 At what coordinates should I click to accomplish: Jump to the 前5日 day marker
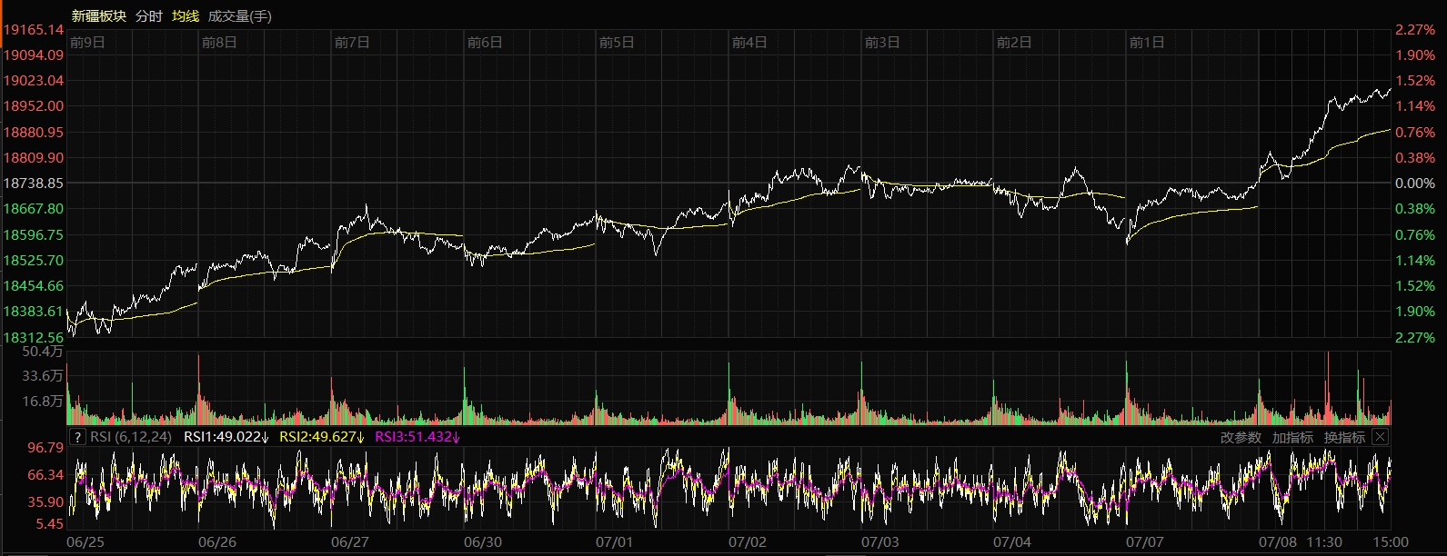pos(617,43)
